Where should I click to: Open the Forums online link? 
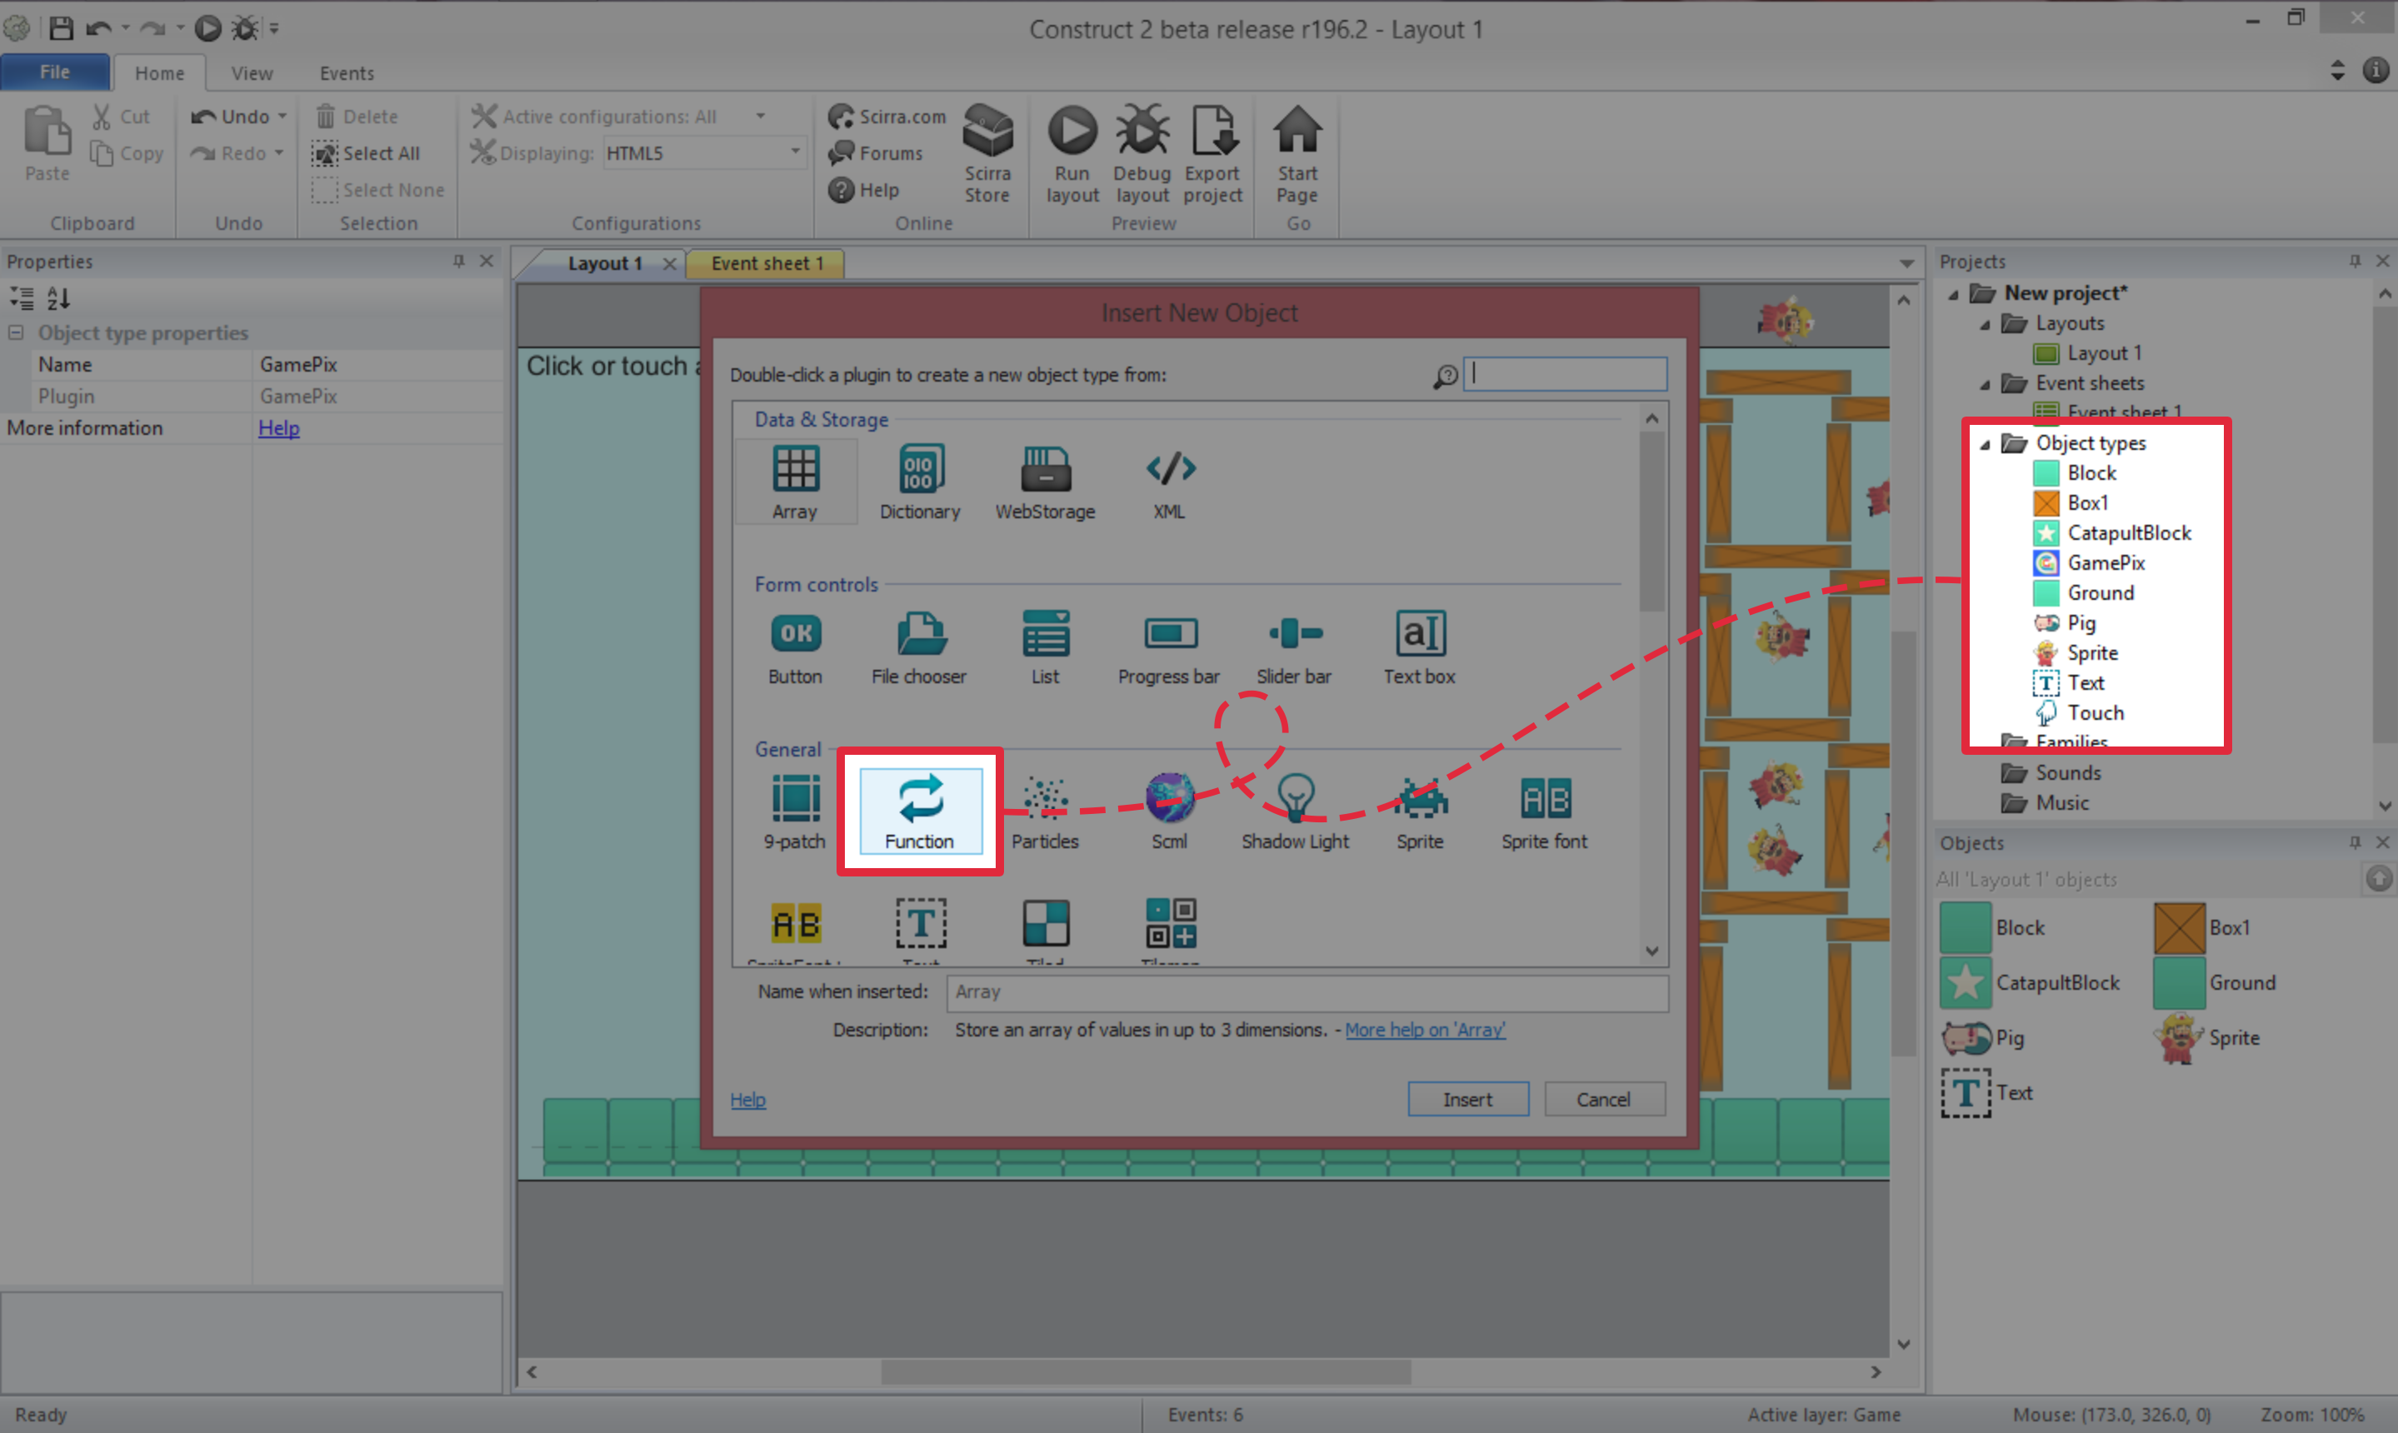876,152
